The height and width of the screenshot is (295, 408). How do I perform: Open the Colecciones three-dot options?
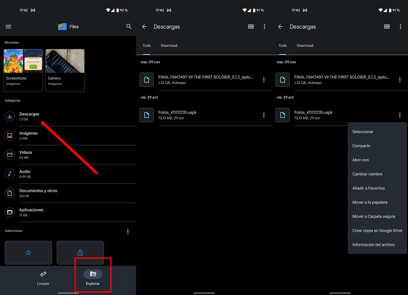128,231
